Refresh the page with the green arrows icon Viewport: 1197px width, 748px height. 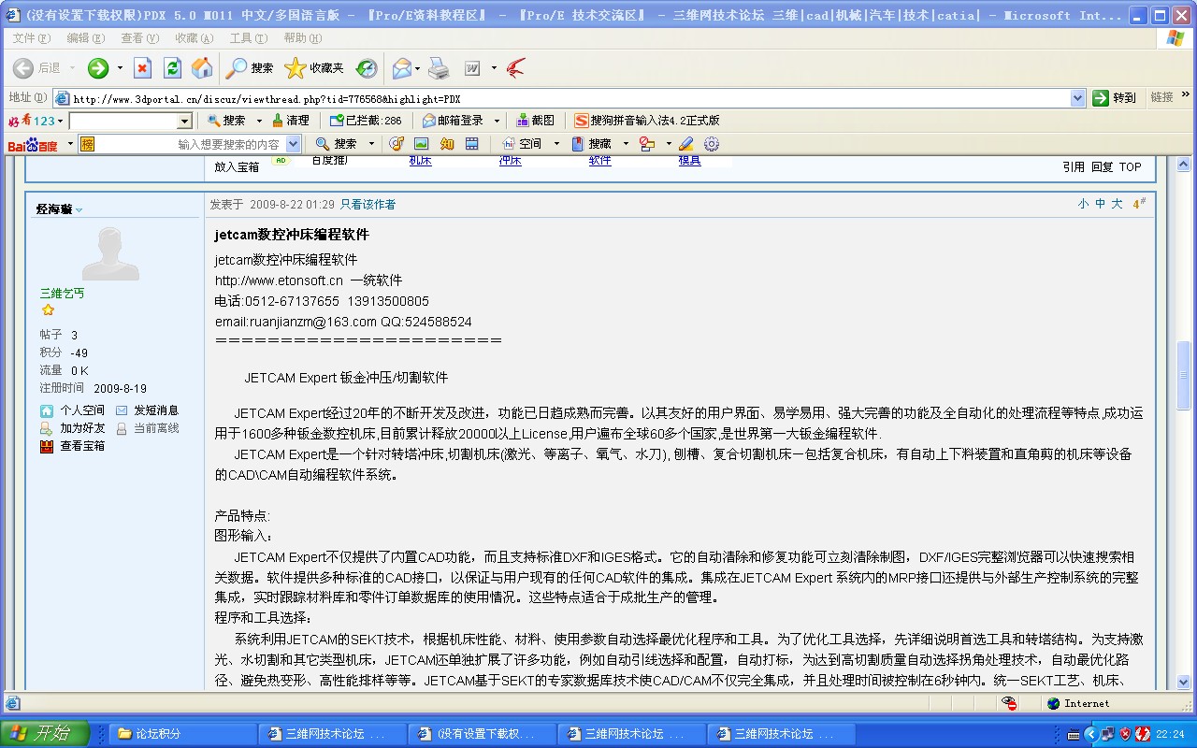click(172, 68)
